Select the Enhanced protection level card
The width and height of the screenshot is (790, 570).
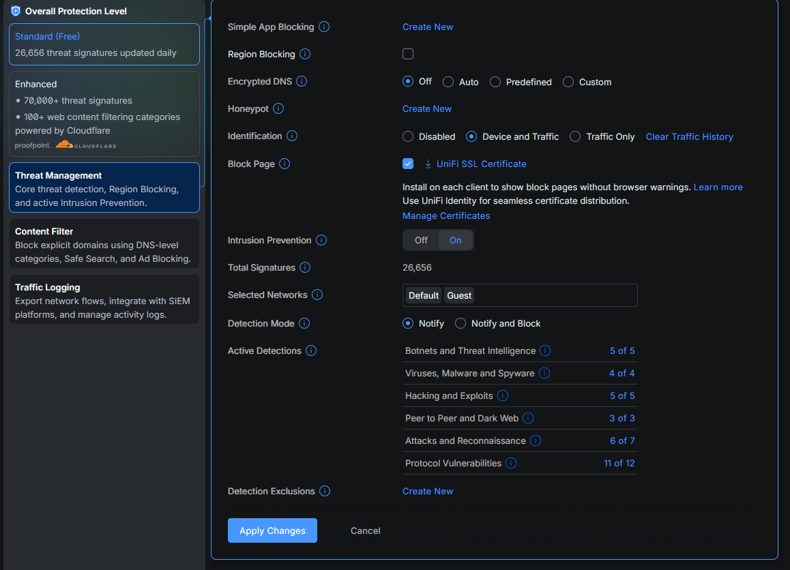pos(104,114)
